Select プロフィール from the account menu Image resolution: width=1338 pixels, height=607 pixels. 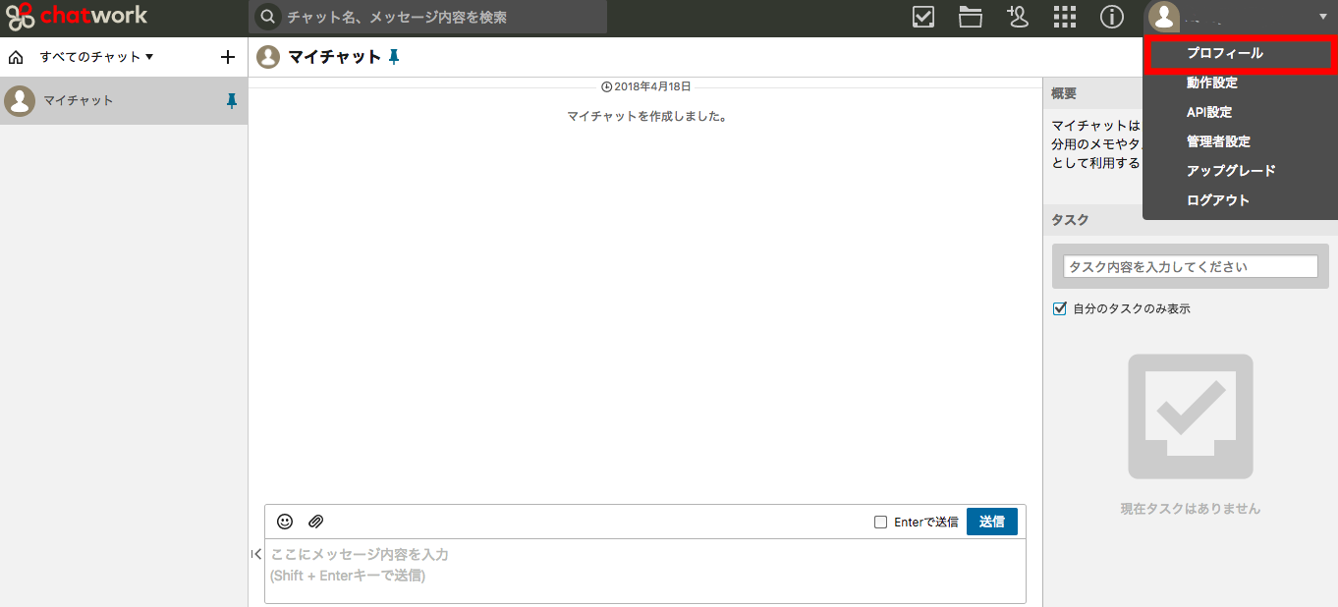point(1224,53)
